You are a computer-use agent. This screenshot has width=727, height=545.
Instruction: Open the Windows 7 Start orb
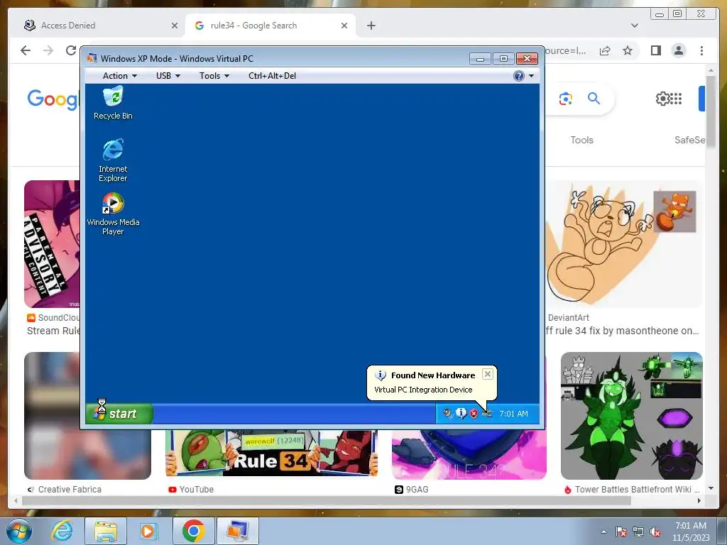[x=19, y=531]
